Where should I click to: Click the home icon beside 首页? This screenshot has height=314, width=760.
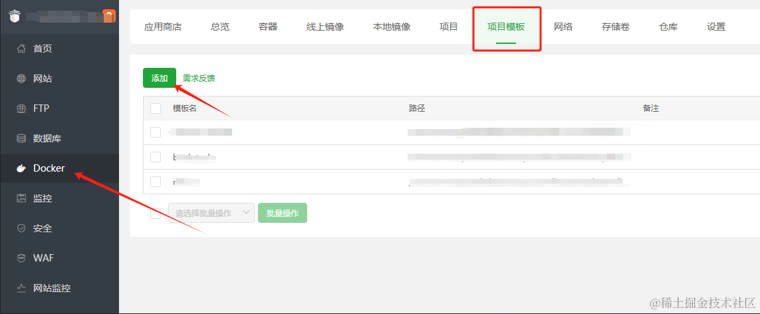(21, 49)
